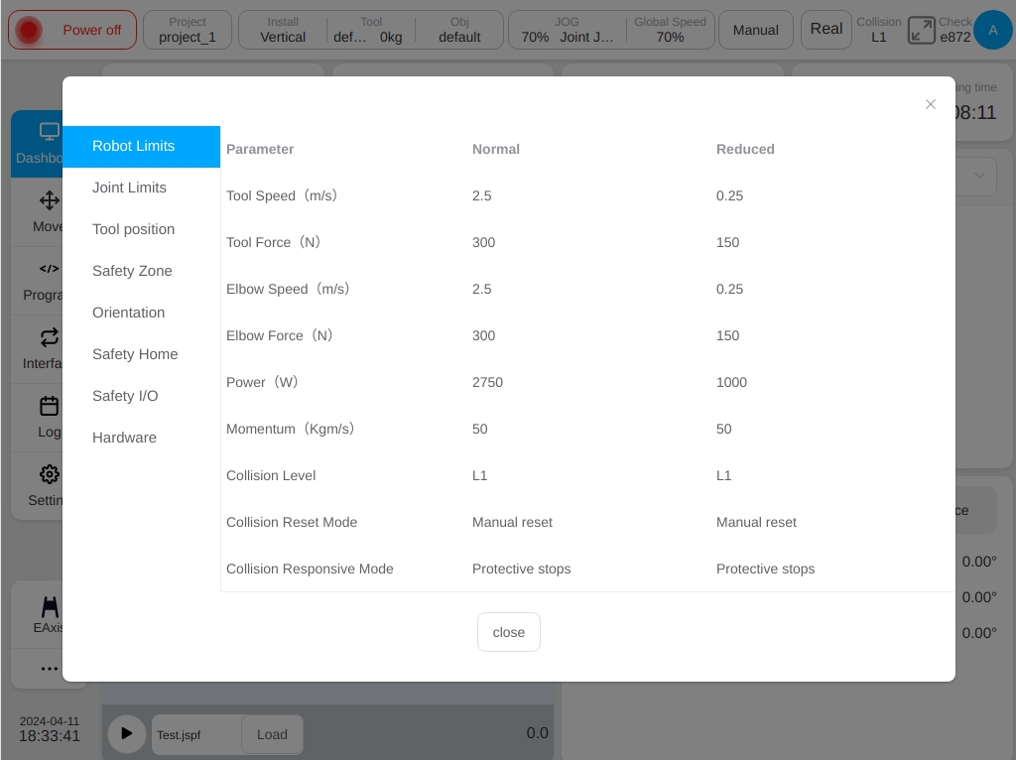
Task: Click the red Power off indicator icon
Action: (x=29, y=30)
